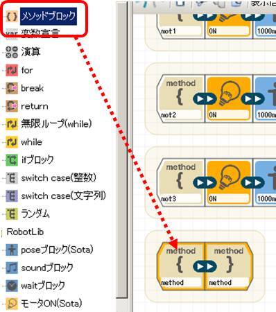Click the soundブロック music note icon

[x=12, y=268]
